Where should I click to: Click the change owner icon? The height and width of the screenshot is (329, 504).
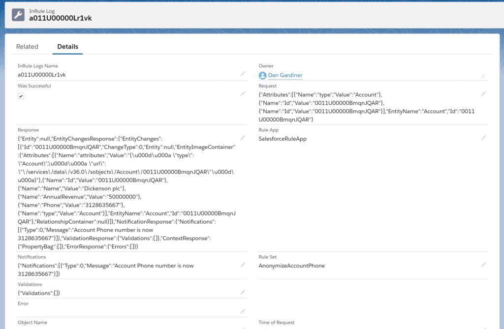(483, 76)
